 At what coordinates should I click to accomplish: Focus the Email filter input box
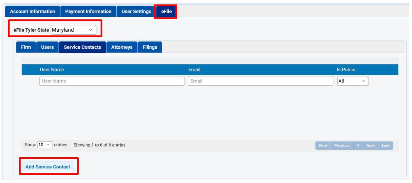coord(260,81)
